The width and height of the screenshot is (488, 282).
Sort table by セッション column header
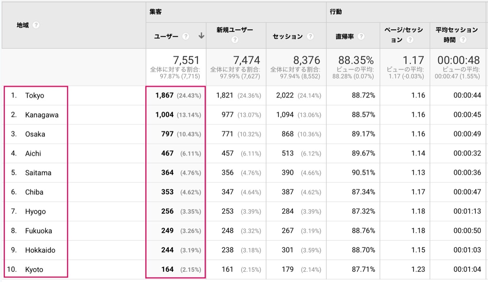pos(288,36)
